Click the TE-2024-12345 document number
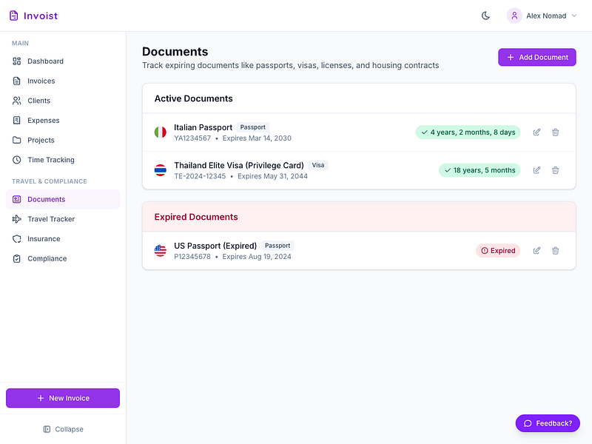The image size is (592, 444). tap(200, 176)
